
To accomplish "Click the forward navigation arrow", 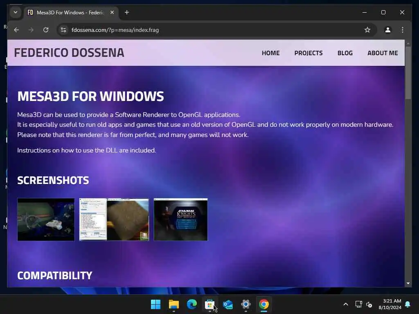I will (x=31, y=30).
